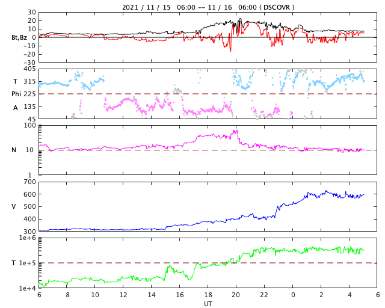Click the 'T' label above Phi

(15, 81)
